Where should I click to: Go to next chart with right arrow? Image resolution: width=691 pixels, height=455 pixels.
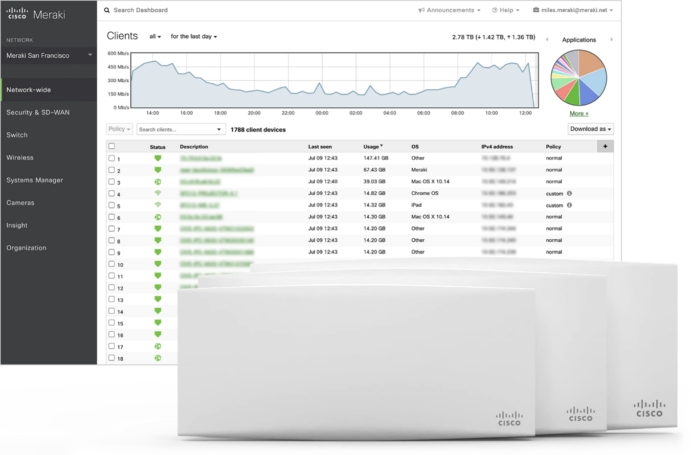(x=612, y=40)
